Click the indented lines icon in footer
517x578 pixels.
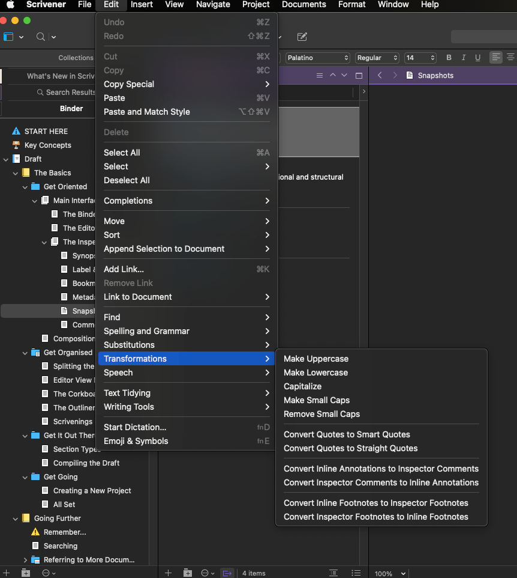click(333, 573)
